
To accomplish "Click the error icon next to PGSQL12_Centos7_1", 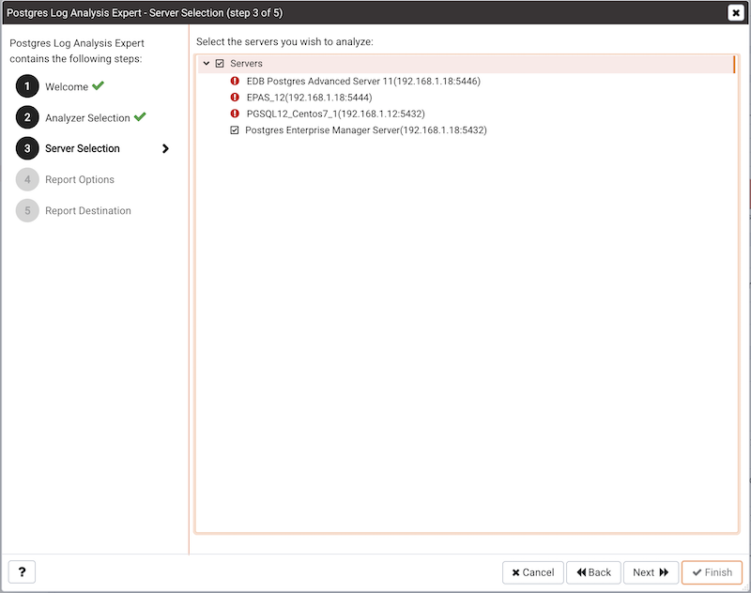I will point(235,114).
